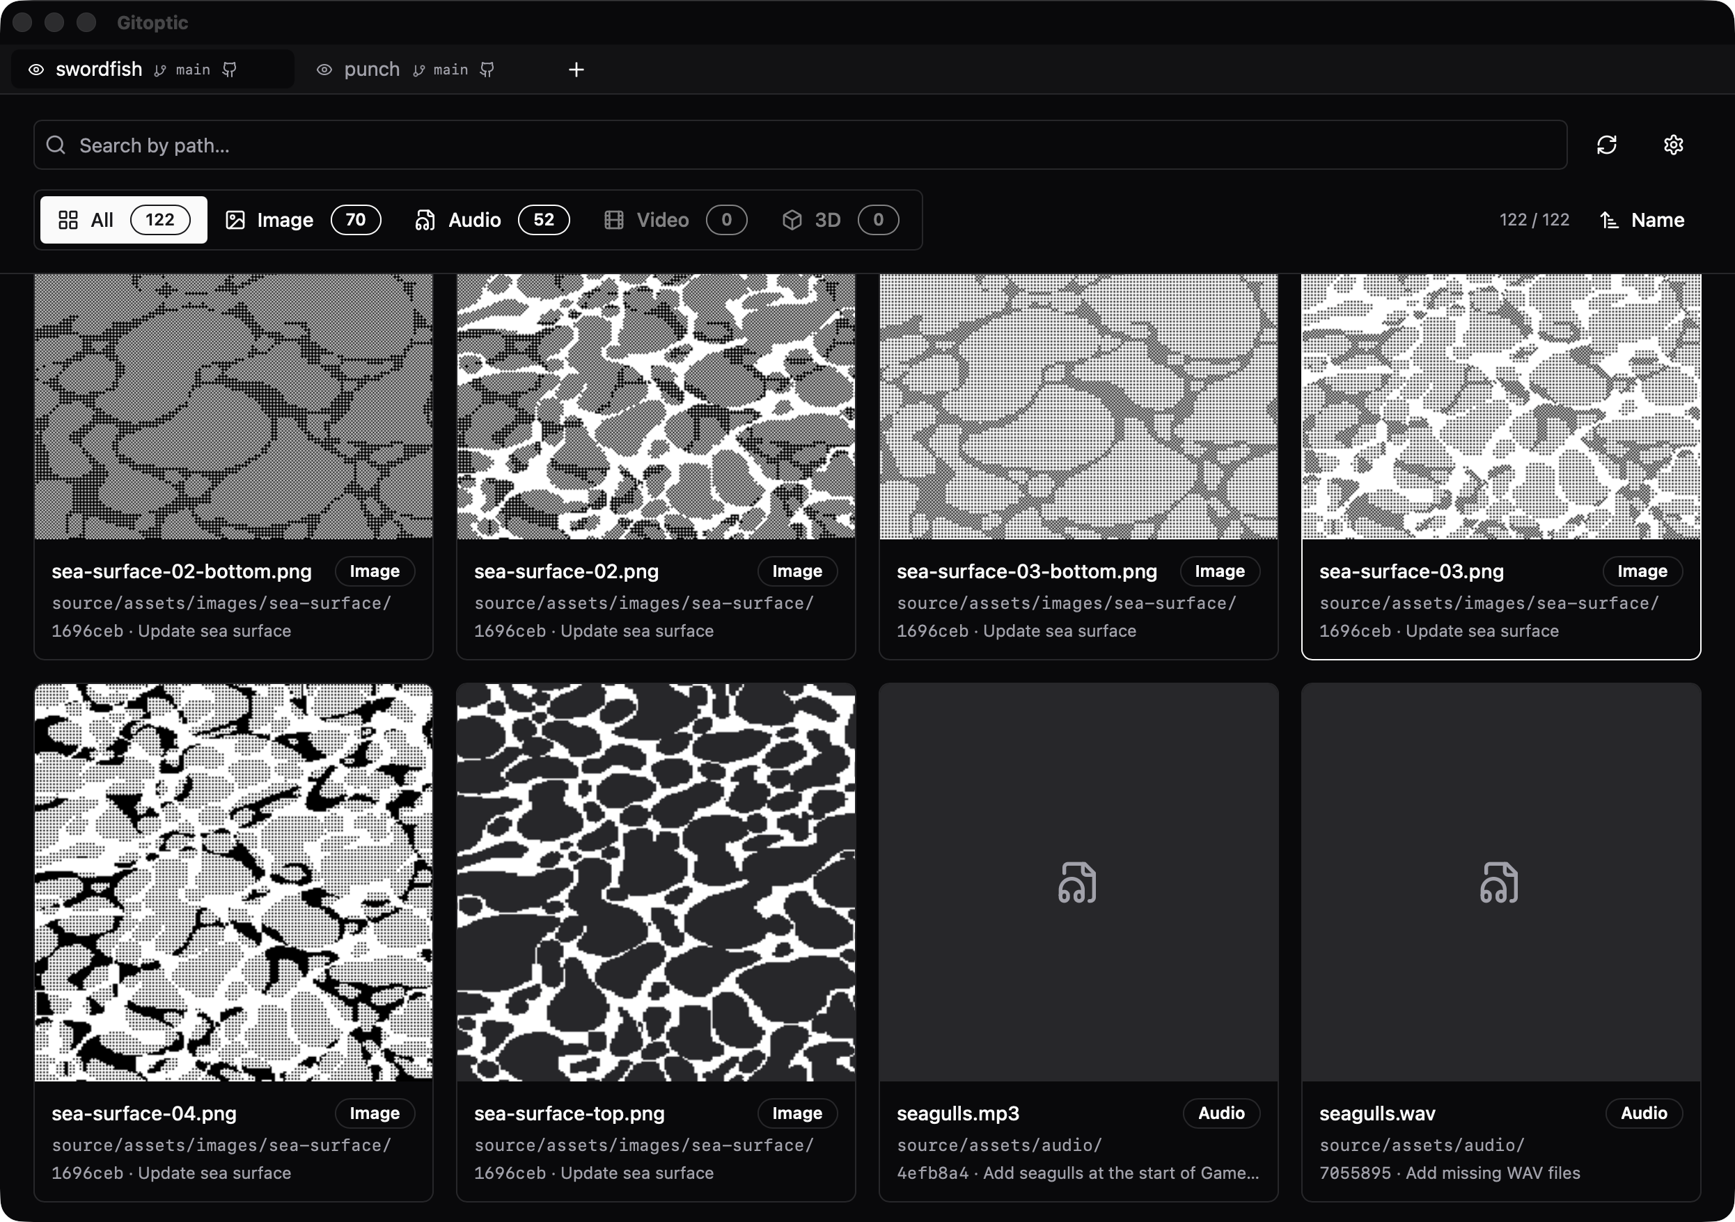This screenshot has height=1222, width=1735.
Task: Click branch icon on swordfish tab
Action: pyautogui.click(x=160, y=70)
